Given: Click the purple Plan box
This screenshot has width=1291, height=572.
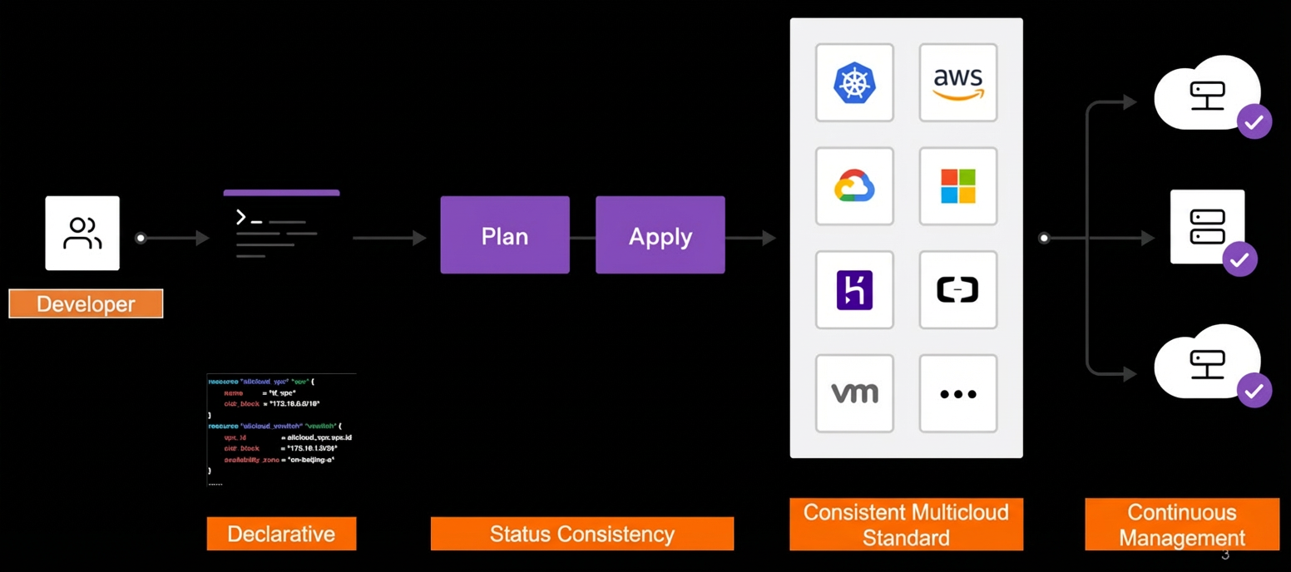Looking at the screenshot, I should click(x=505, y=235).
